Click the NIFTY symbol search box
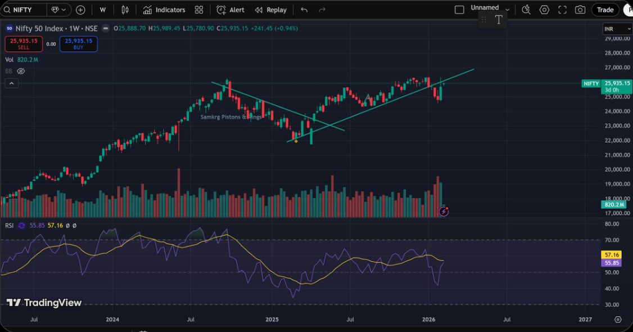633x332 pixels. [24, 10]
